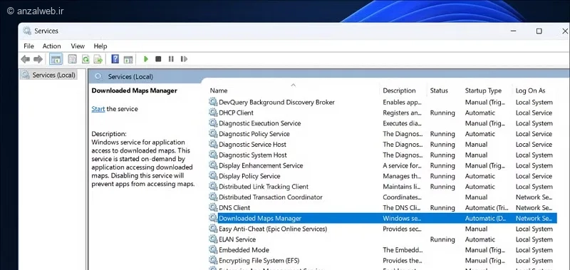The width and height of the screenshot is (570, 270).
Task: Click Automatic (D... startup type of Downloaded Maps
Action: pos(485,219)
